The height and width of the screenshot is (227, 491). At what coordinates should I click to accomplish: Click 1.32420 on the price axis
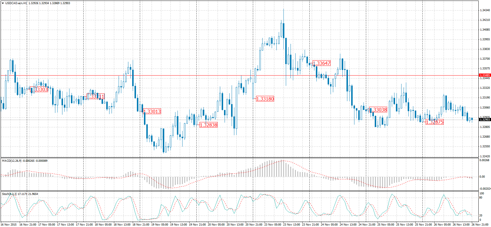(485, 156)
